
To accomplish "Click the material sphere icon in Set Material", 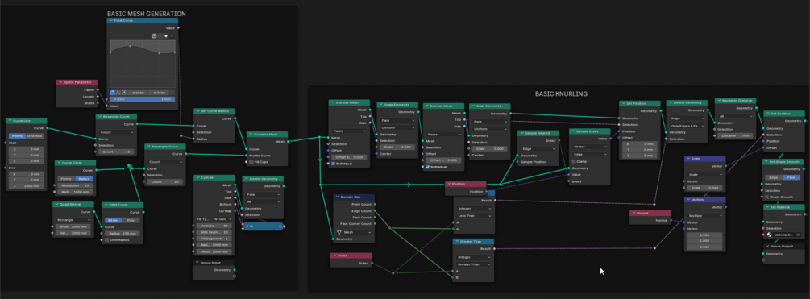I will click(x=769, y=235).
